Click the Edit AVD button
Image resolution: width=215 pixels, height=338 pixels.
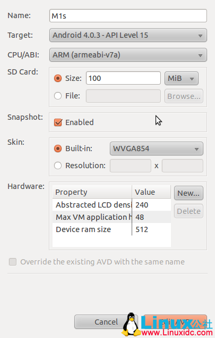click(x=175, y=322)
